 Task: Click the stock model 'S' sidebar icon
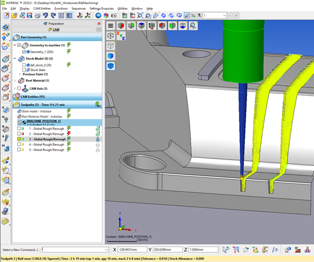(x=6, y=110)
